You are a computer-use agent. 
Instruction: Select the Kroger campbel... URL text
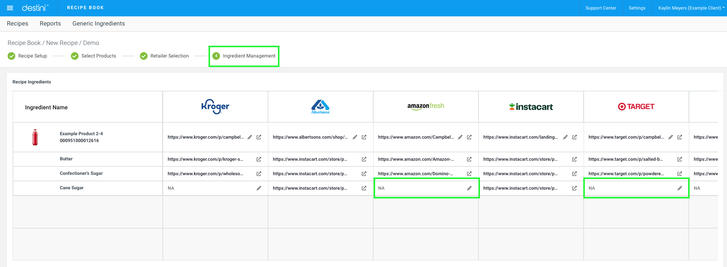[205, 137]
